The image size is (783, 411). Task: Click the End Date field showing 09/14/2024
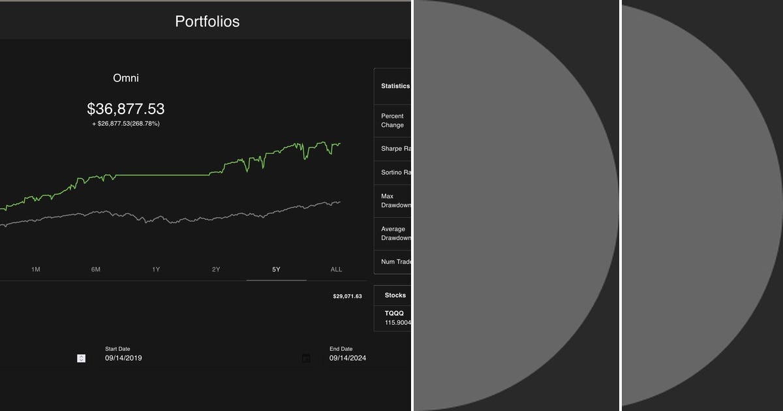coord(348,358)
